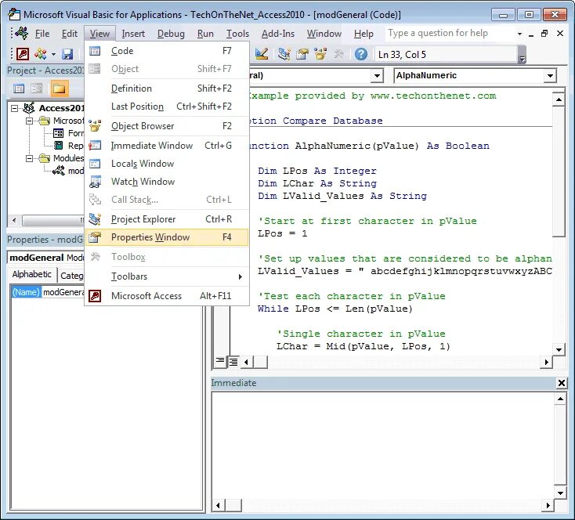This screenshot has width=575, height=520.
Task: Toggle Folders button in Project panel
Action: 60,88
